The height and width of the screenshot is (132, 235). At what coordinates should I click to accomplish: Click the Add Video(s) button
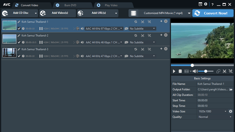(58, 13)
